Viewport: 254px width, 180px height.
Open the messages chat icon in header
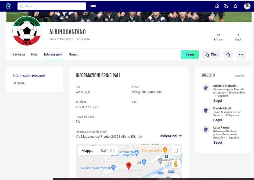(226, 6)
